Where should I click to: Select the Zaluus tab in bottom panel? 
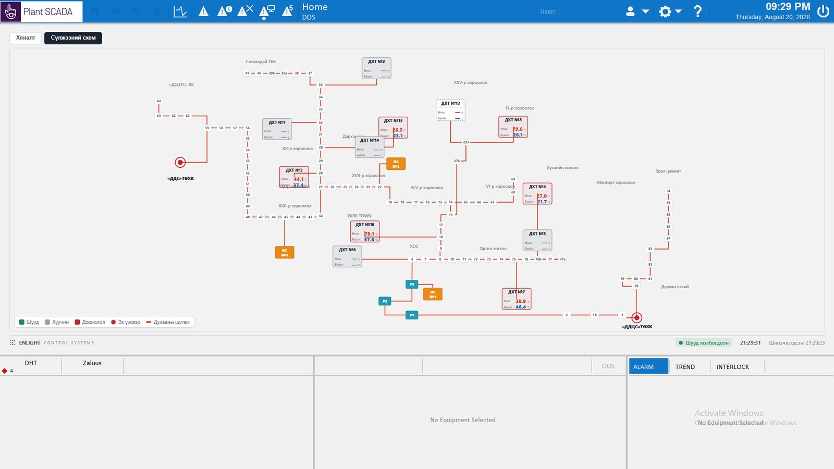(92, 363)
